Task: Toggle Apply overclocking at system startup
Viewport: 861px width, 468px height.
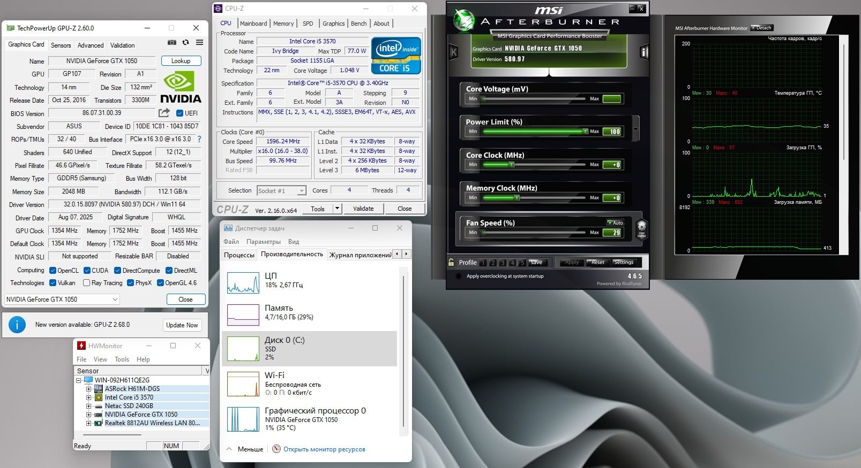Action: click(458, 277)
